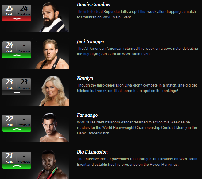The image size is (202, 179).
Task: Click the Damien Sandow name heading
Action: point(94,5)
